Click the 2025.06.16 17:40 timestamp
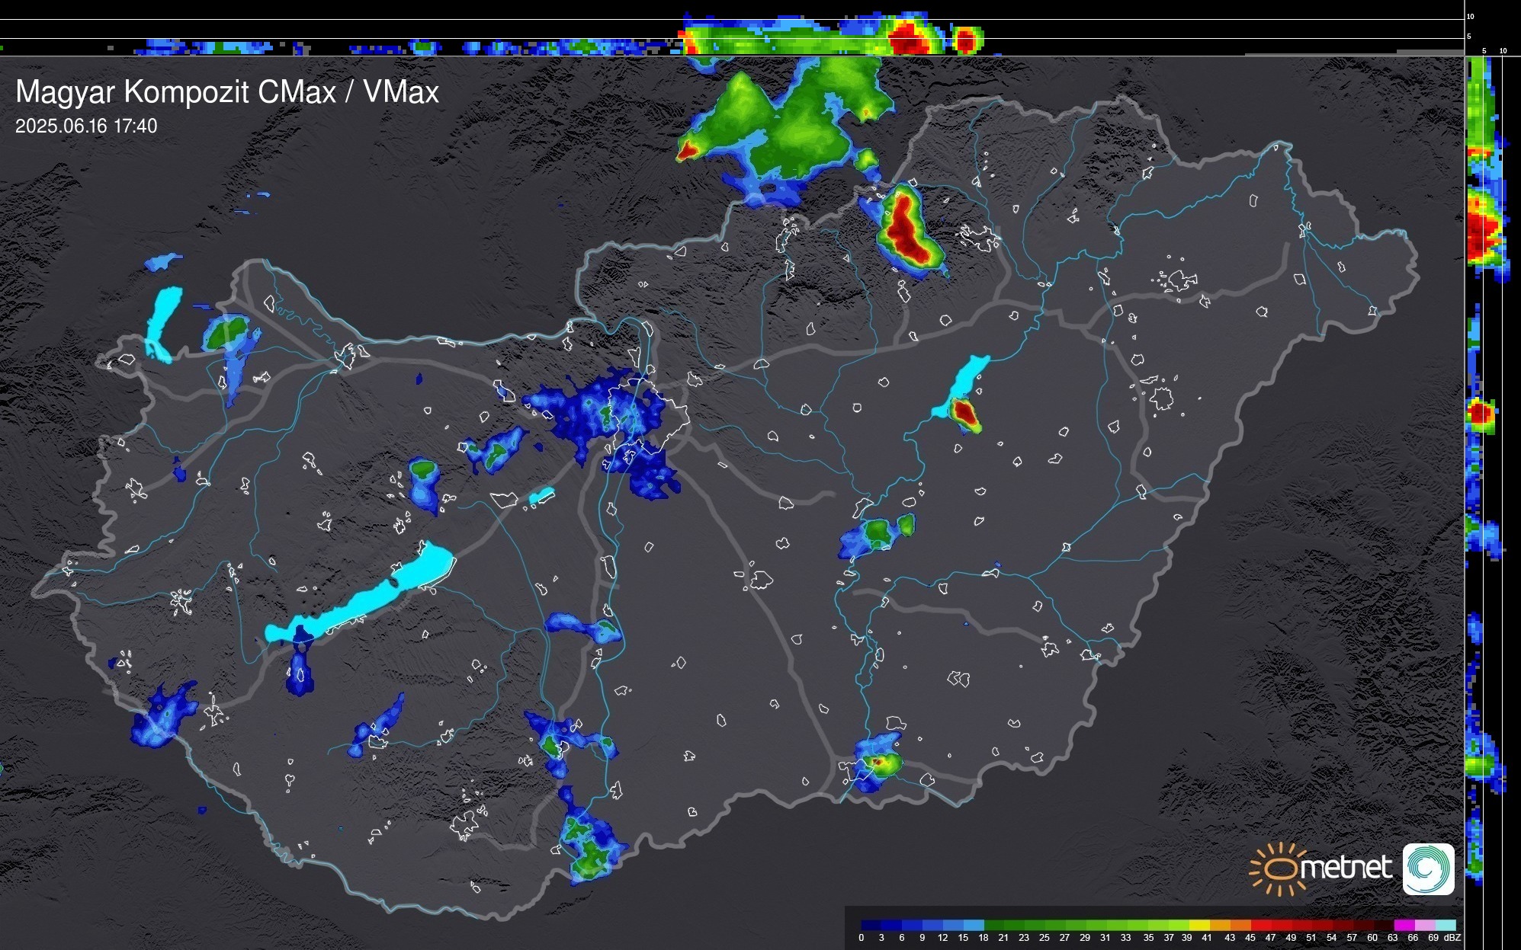The image size is (1521, 950). click(x=86, y=126)
